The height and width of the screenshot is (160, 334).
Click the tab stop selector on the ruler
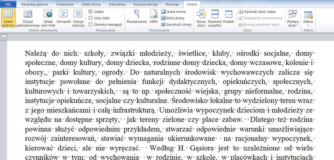[x=3, y=38]
